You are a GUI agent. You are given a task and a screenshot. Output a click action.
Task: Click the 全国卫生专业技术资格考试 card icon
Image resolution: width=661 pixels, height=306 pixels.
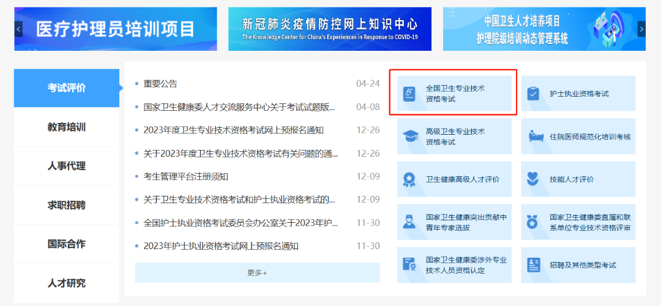tap(409, 94)
